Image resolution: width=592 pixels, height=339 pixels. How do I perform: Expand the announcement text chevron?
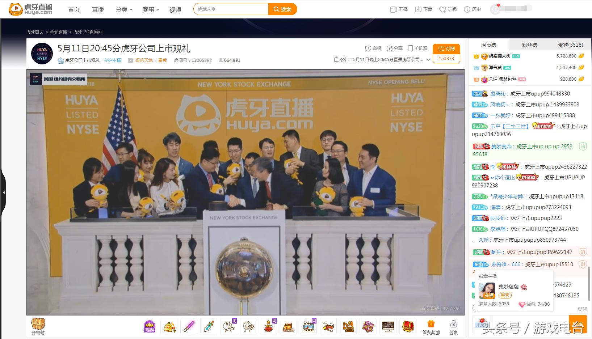pos(428,60)
